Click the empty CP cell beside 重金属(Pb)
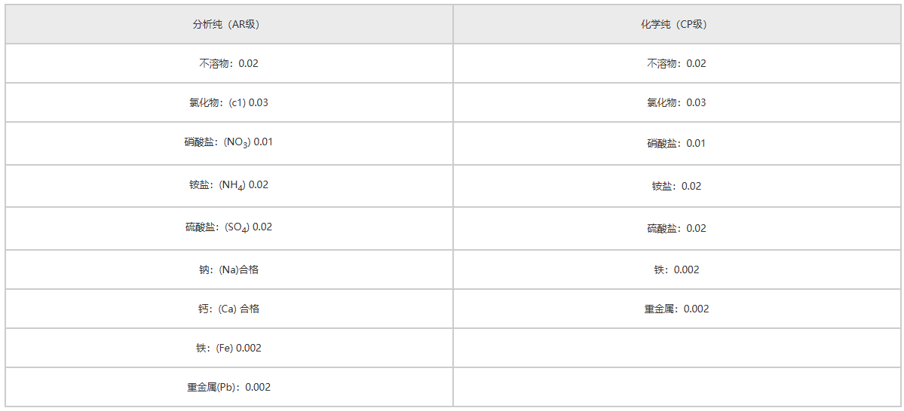Screen dimensions: 904x411 (677, 387)
